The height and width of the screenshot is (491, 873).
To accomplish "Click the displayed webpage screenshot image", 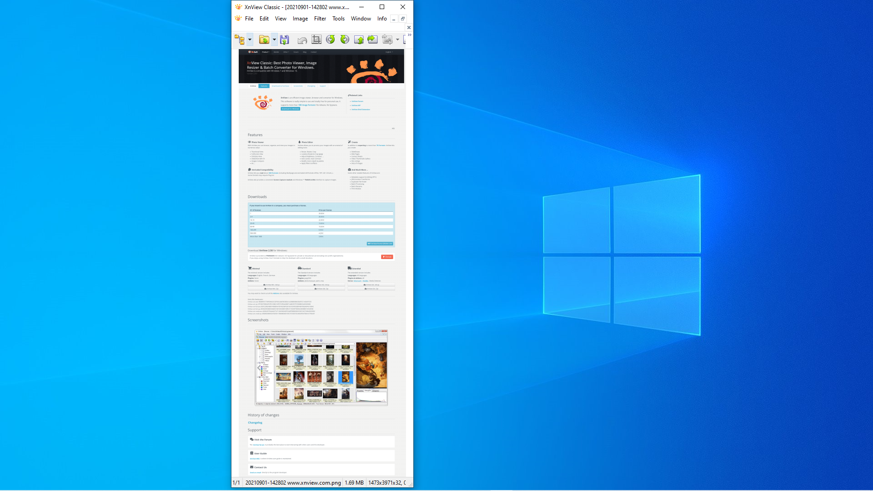I will tap(321, 263).
